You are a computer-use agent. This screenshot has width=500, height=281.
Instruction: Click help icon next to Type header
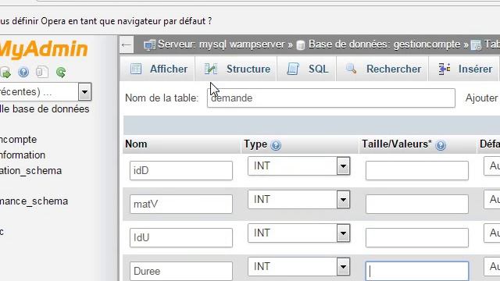276,145
